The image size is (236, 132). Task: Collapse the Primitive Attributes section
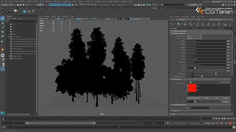[171, 33]
